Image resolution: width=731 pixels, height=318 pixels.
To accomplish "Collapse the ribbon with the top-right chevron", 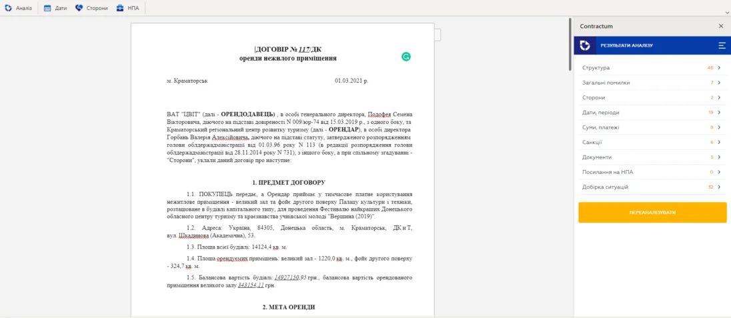I will [727, 13].
